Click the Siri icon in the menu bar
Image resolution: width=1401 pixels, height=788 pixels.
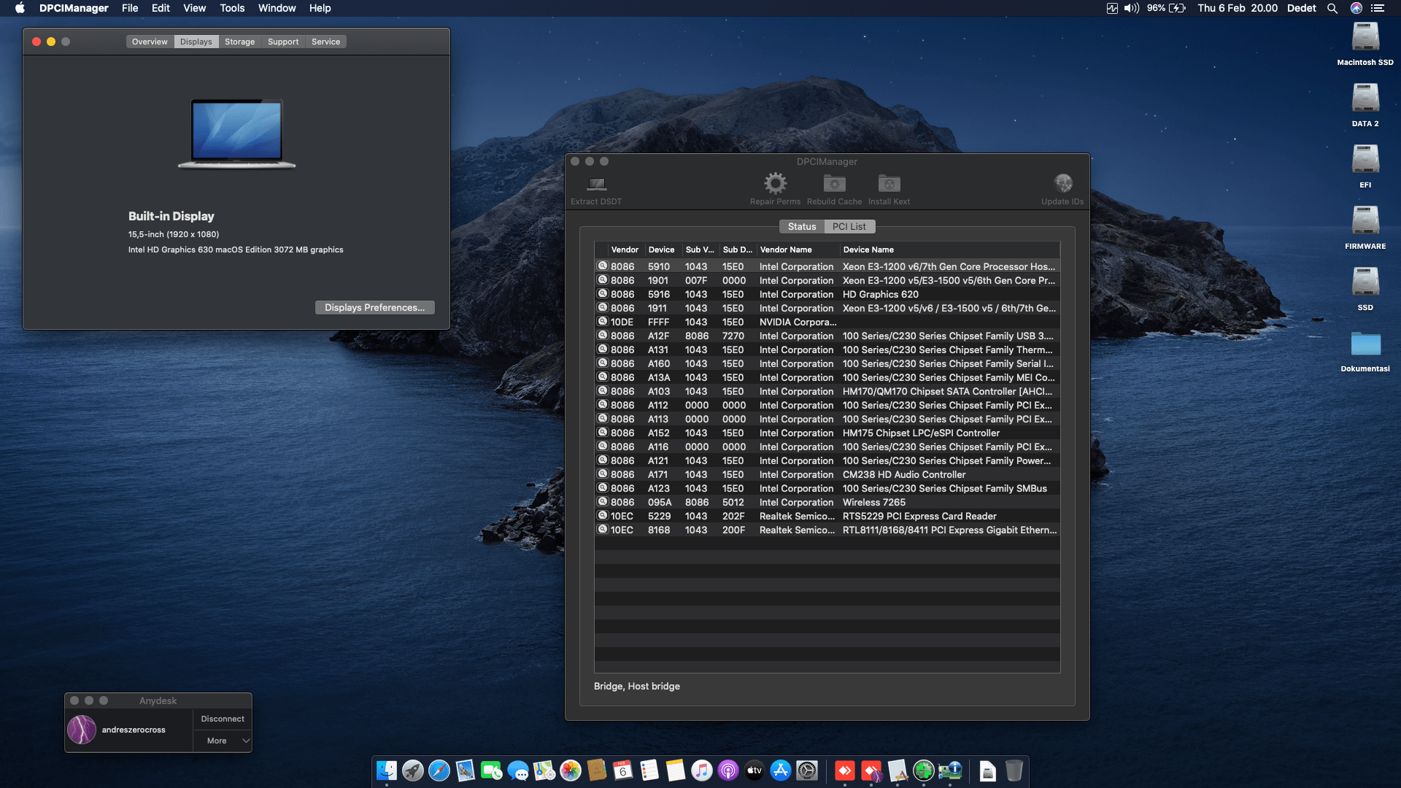pos(1356,8)
